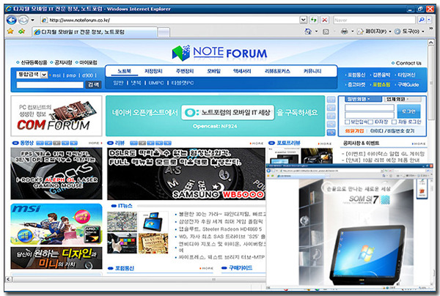440x296 pixels.
Task: Click the 검색 search button
Action: tap(93, 84)
